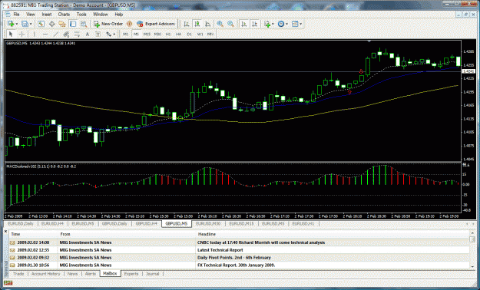Switch to the GBPUSD,H4 chart tab
Image resolution: width=480 pixels, height=290 pixels.
(147, 224)
